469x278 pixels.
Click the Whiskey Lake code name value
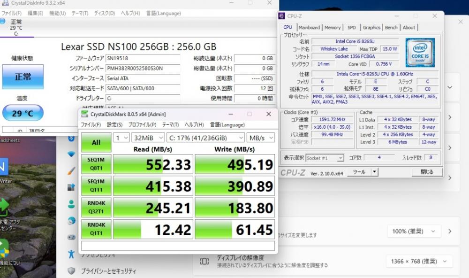click(x=334, y=49)
